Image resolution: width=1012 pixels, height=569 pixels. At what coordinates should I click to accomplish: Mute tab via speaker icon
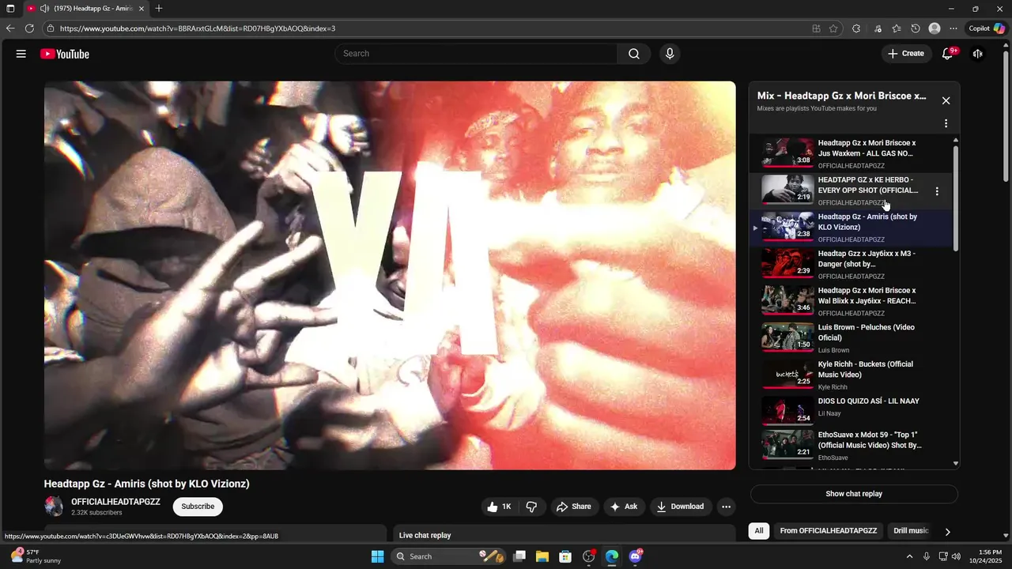point(44,9)
